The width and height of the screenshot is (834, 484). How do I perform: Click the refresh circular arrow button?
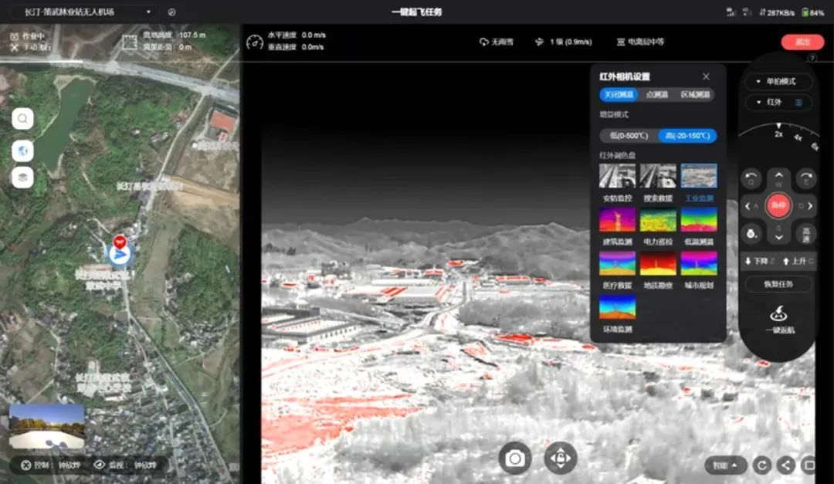pos(762,465)
